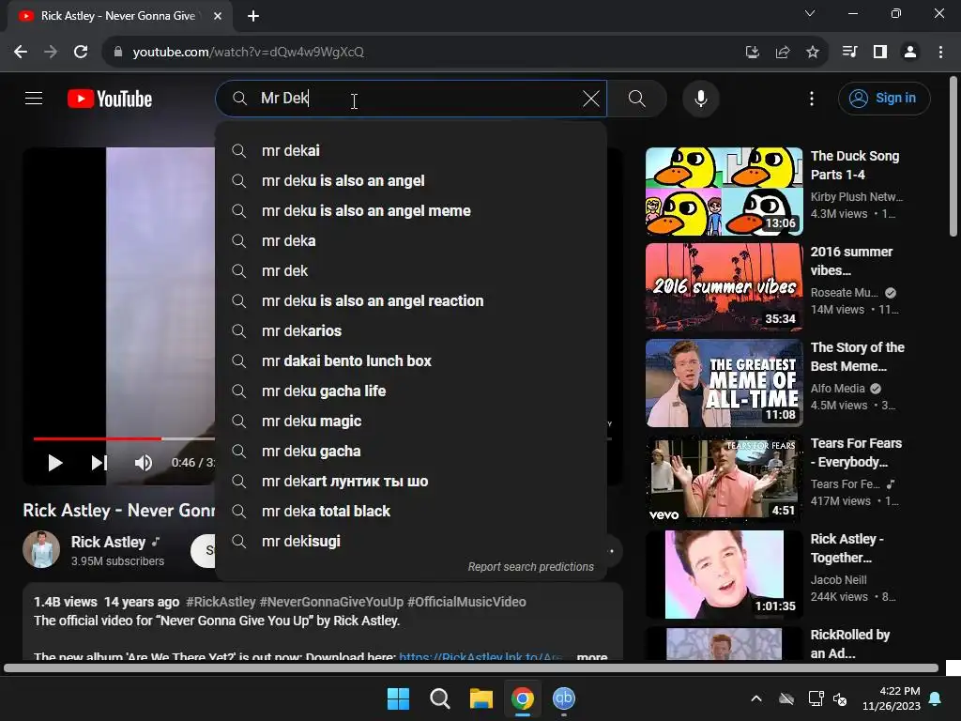Select "mr dekart лунтик ты шо" suggestion

pyautogui.click(x=411, y=481)
